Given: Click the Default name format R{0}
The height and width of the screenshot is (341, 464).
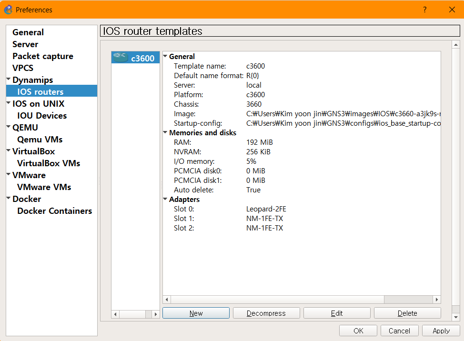Looking at the screenshot, I should pyautogui.click(x=252, y=76).
